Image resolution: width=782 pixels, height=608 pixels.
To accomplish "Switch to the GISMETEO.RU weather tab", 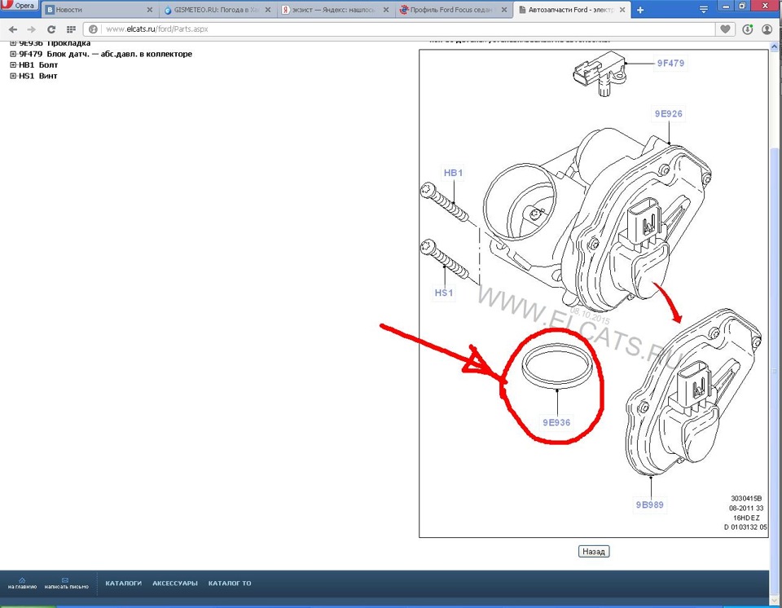I will click(x=218, y=10).
